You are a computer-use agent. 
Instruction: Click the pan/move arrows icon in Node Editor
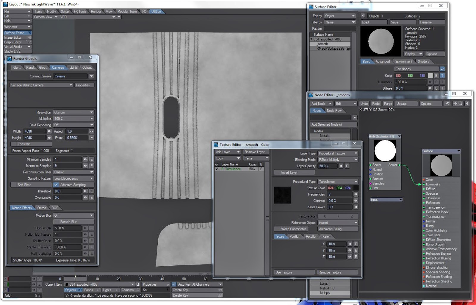tap(455, 104)
